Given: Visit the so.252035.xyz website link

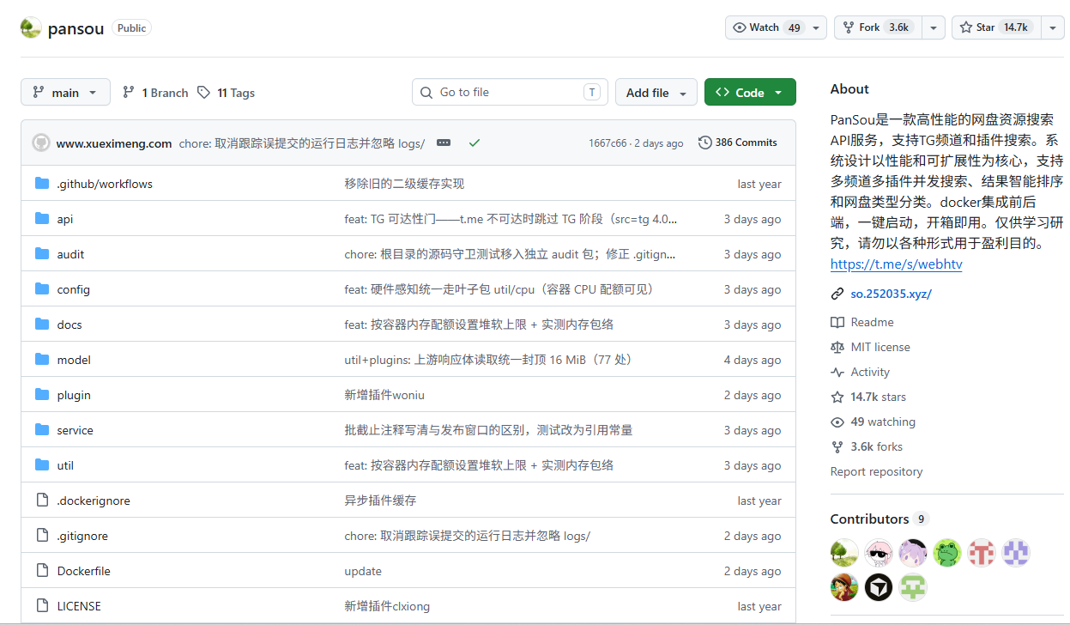Looking at the screenshot, I should click(891, 294).
